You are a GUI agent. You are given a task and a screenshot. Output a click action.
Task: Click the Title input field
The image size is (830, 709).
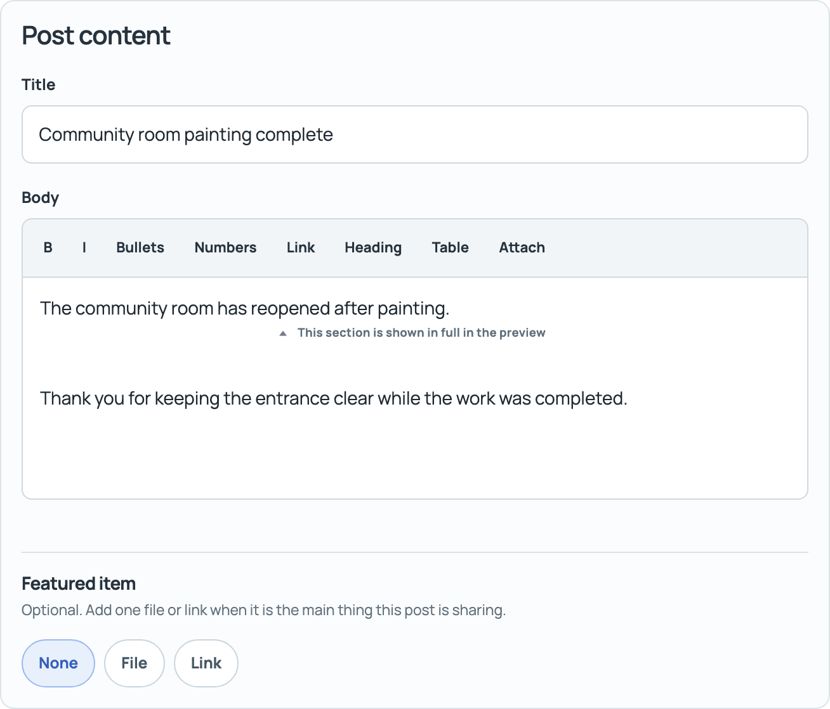pos(415,134)
